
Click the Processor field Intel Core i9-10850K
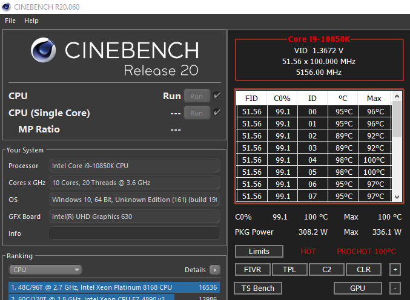pos(134,166)
